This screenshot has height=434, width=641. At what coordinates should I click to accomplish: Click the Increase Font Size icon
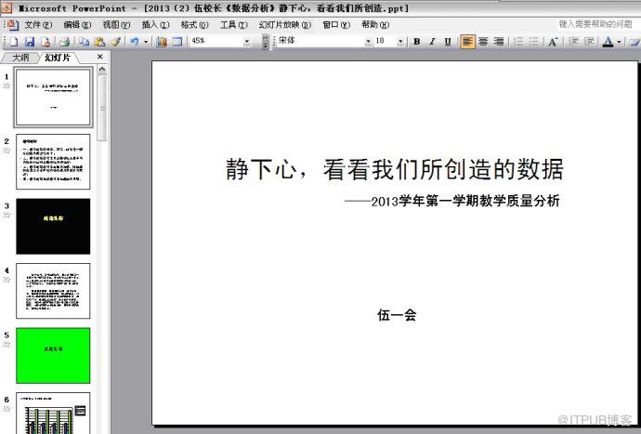[553, 41]
